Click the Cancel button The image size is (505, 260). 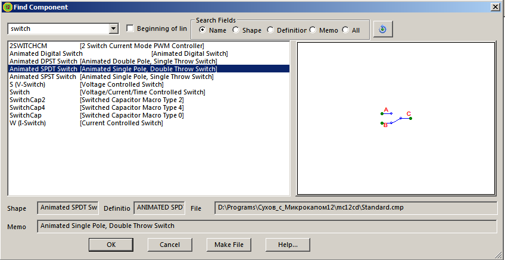tap(170, 245)
